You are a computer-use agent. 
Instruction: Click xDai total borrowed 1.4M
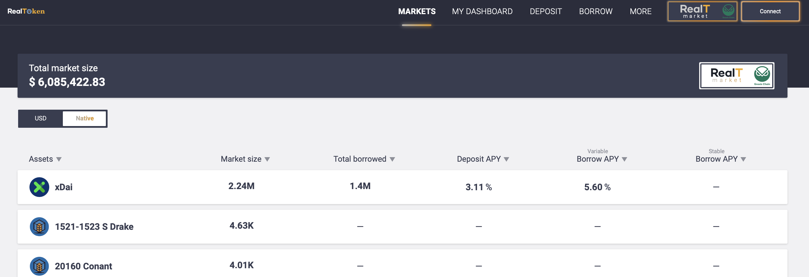(x=360, y=186)
